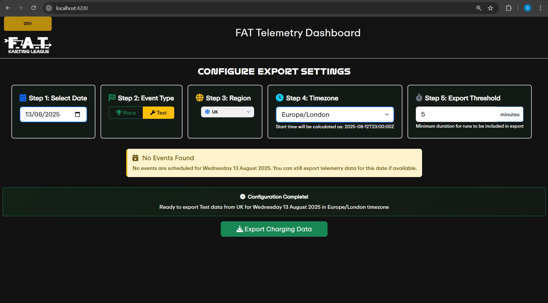
Task: Click the download icon on Export button
Action: tap(240, 229)
